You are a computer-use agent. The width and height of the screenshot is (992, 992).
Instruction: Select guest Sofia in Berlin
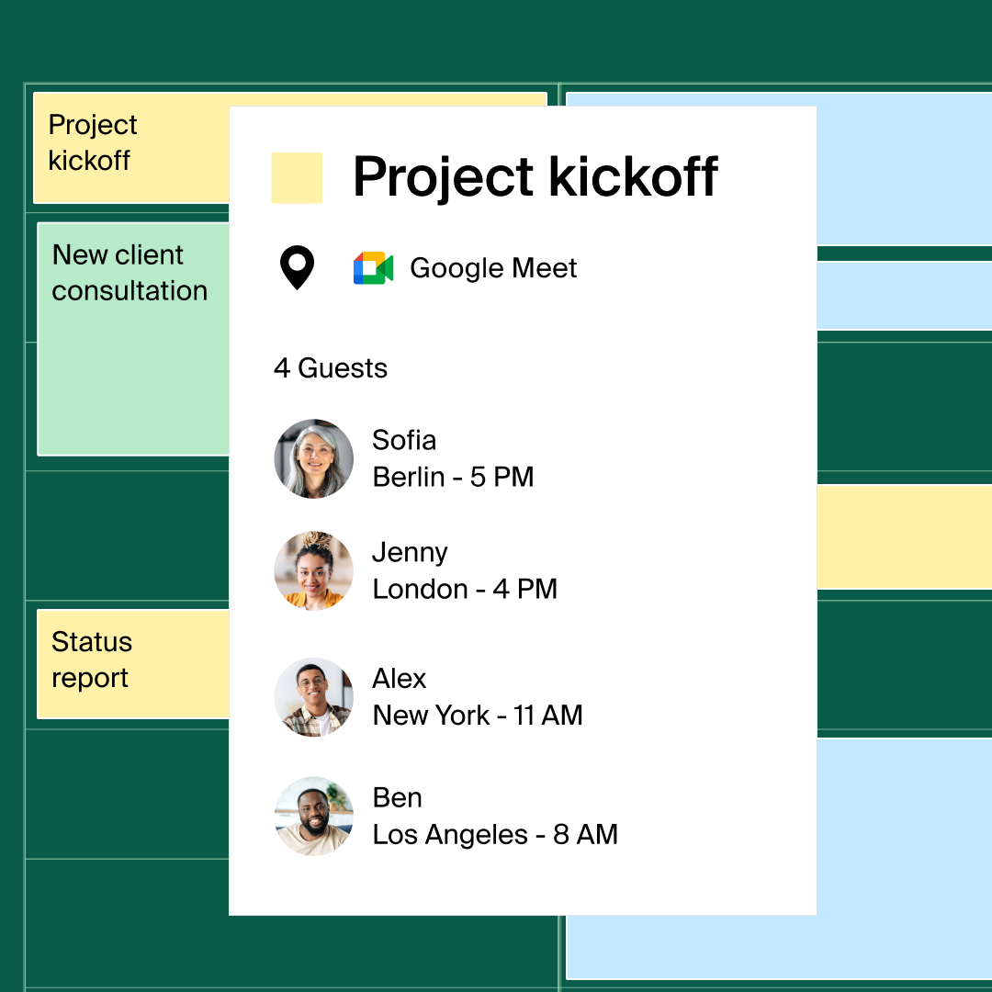point(453,459)
